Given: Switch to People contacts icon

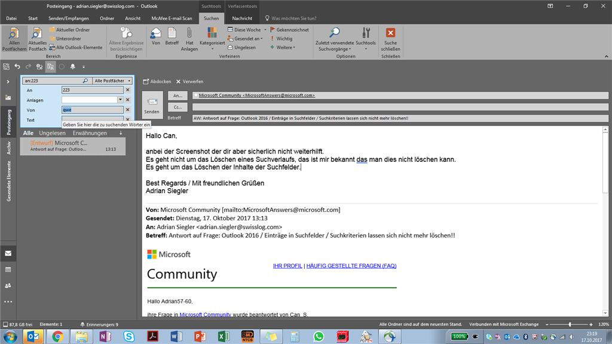Looking at the screenshot, I should tap(8, 286).
